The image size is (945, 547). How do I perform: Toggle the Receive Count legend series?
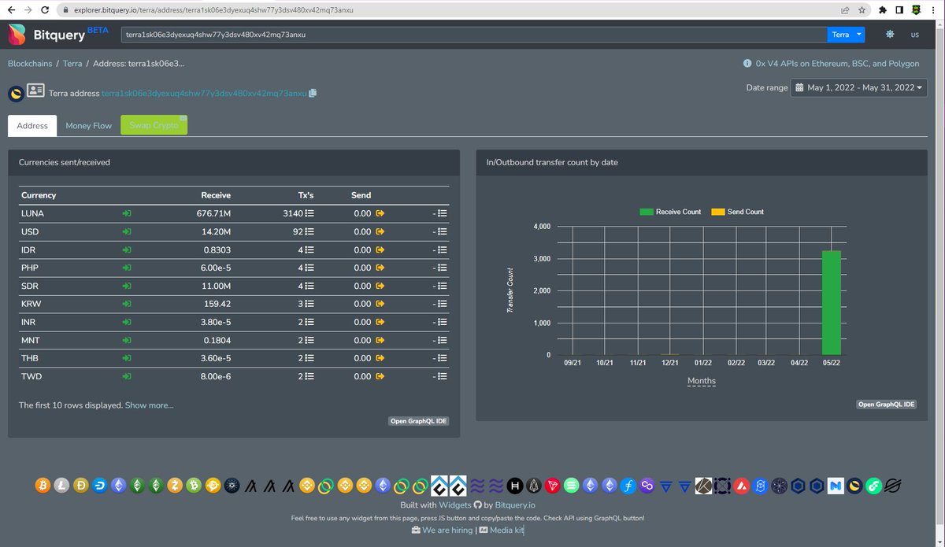click(670, 212)
